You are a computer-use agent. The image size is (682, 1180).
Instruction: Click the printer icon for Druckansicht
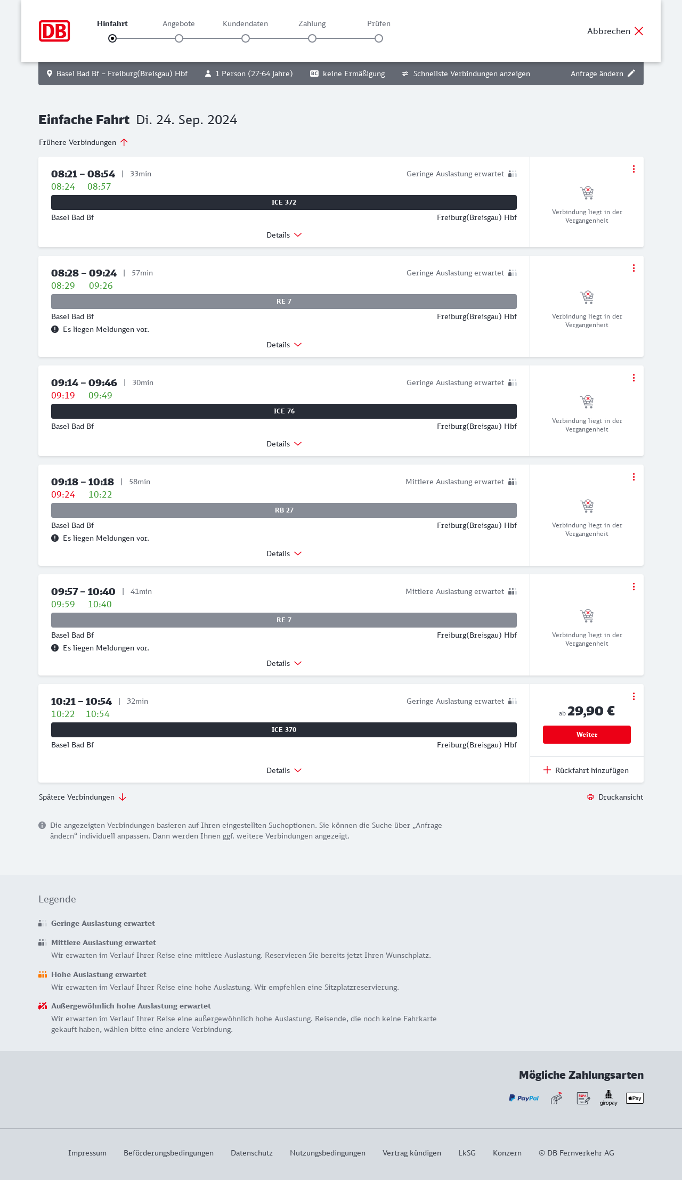[x=590, y=797]
